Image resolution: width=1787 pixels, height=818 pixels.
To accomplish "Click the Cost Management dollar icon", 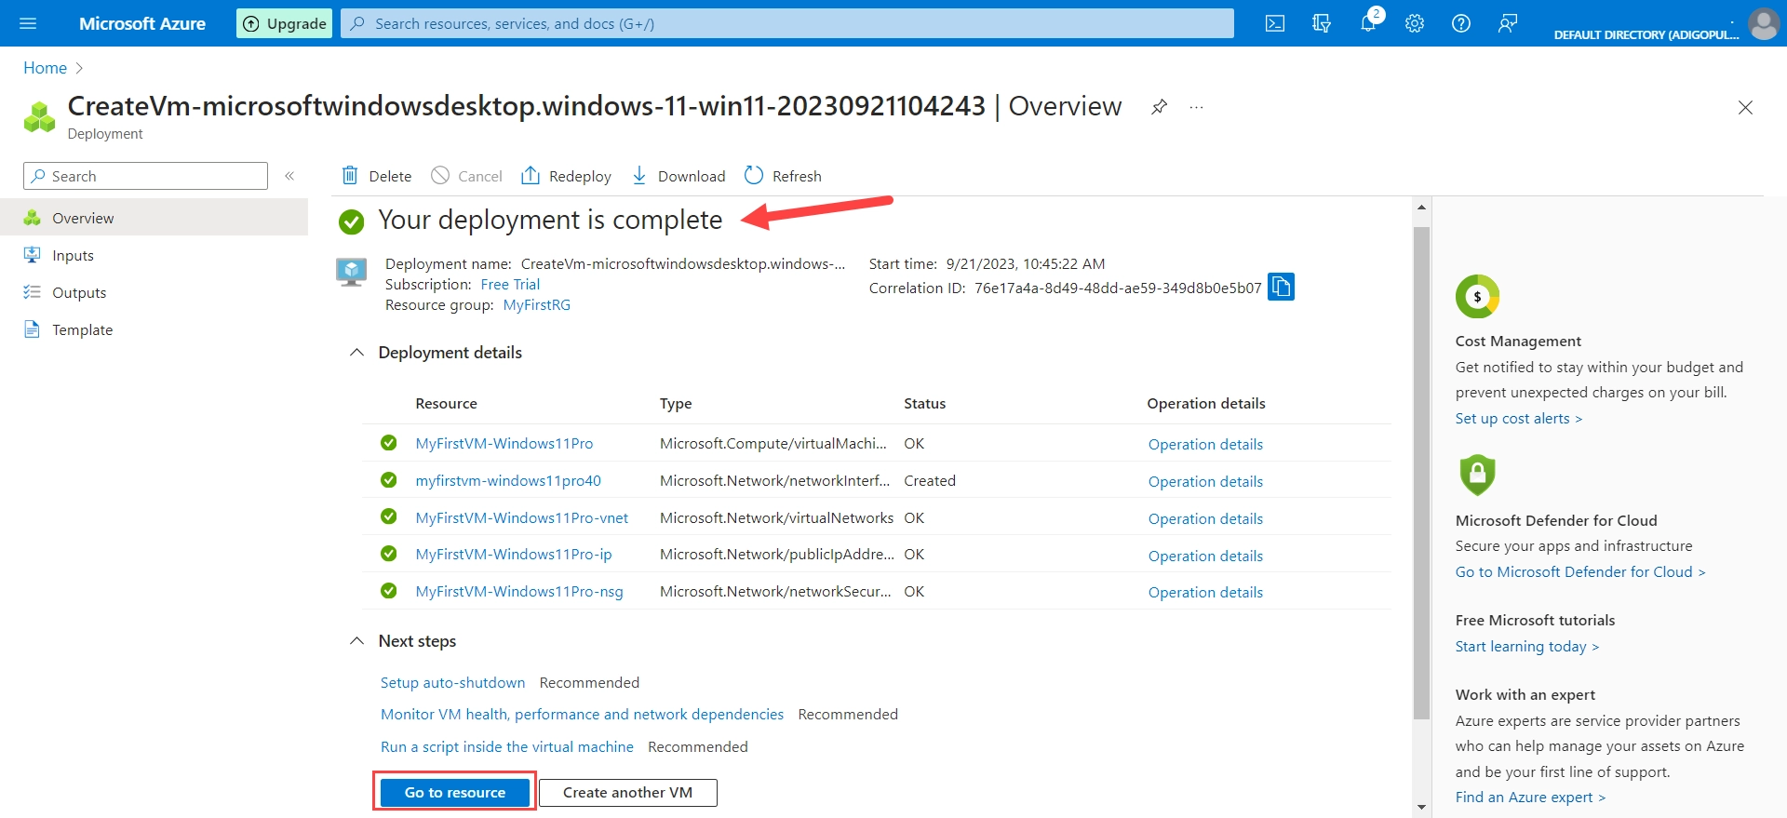I will [x=1477, y=297].
